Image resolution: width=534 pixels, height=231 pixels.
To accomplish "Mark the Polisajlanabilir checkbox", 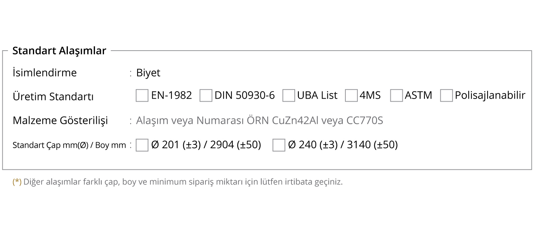I will [x=446, y=96].
